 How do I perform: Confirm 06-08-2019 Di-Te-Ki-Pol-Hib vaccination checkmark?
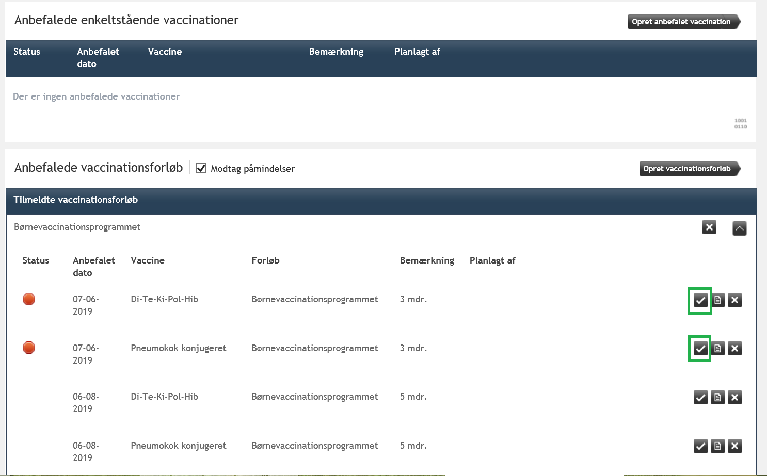click(700, 397)
